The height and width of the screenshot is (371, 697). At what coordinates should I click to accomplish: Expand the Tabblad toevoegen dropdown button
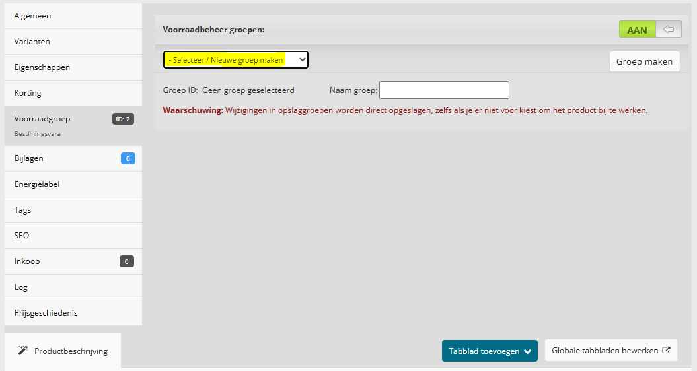[x=490, y=351]
